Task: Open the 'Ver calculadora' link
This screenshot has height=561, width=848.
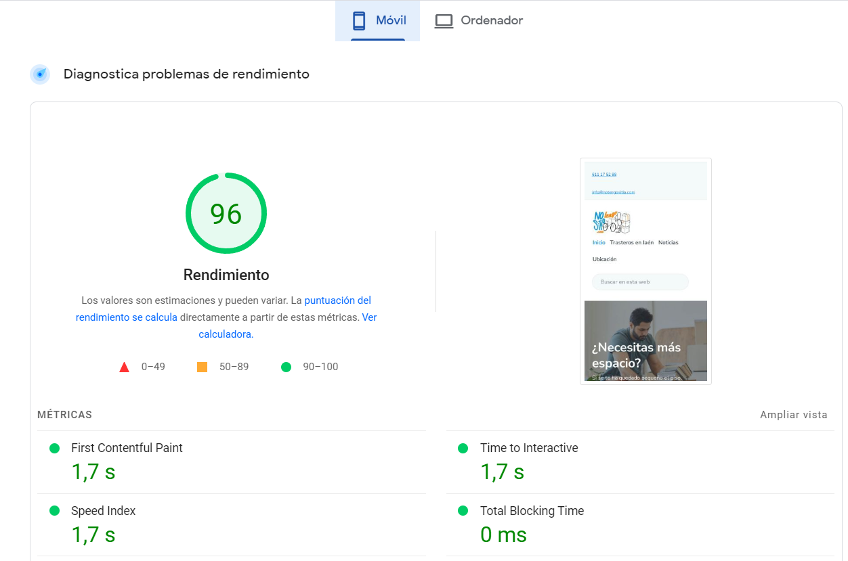Action: point(288,326)
